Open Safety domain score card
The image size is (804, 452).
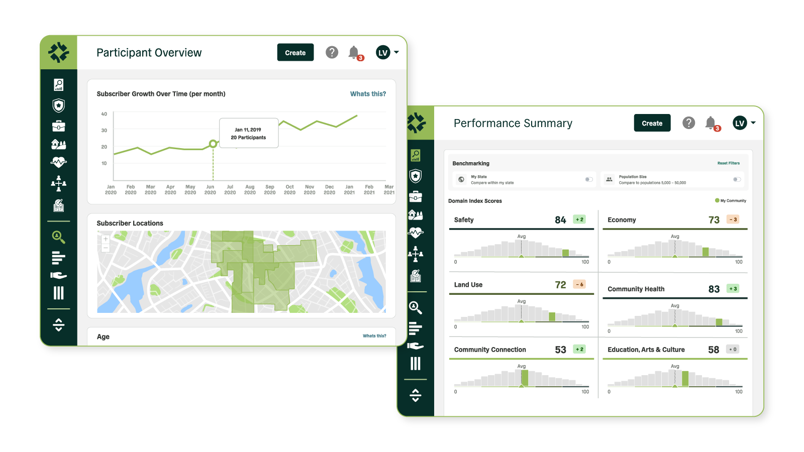522,239
